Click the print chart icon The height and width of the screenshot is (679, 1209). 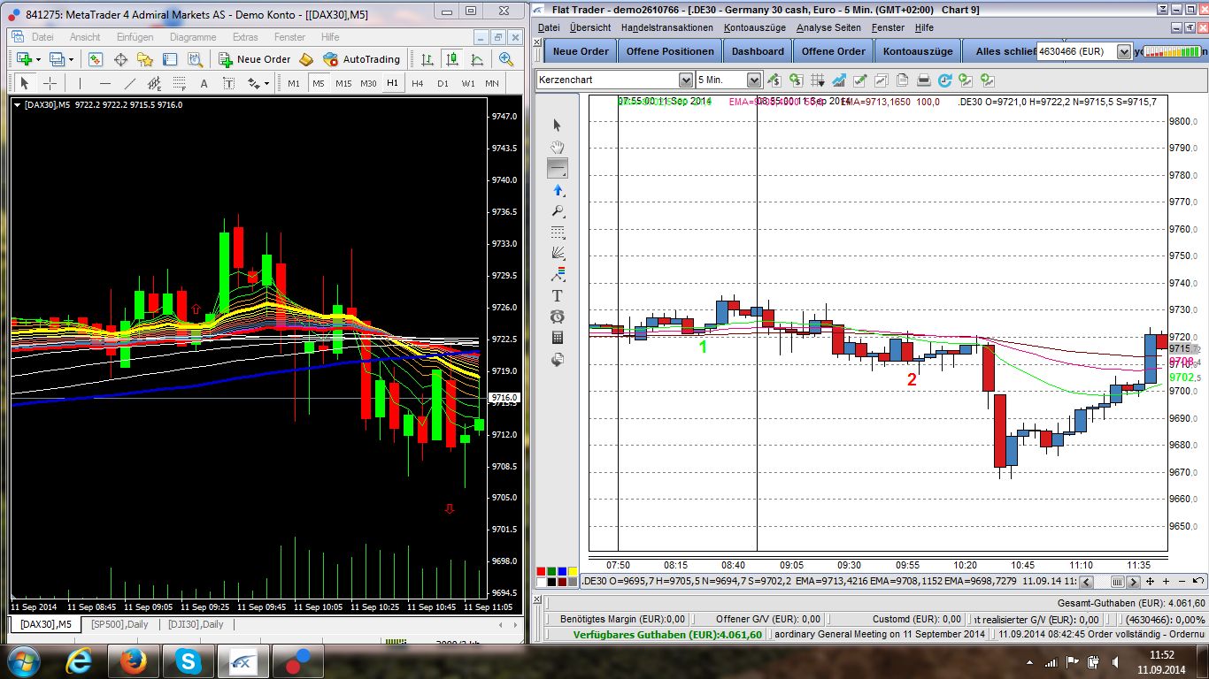(923, 80)
